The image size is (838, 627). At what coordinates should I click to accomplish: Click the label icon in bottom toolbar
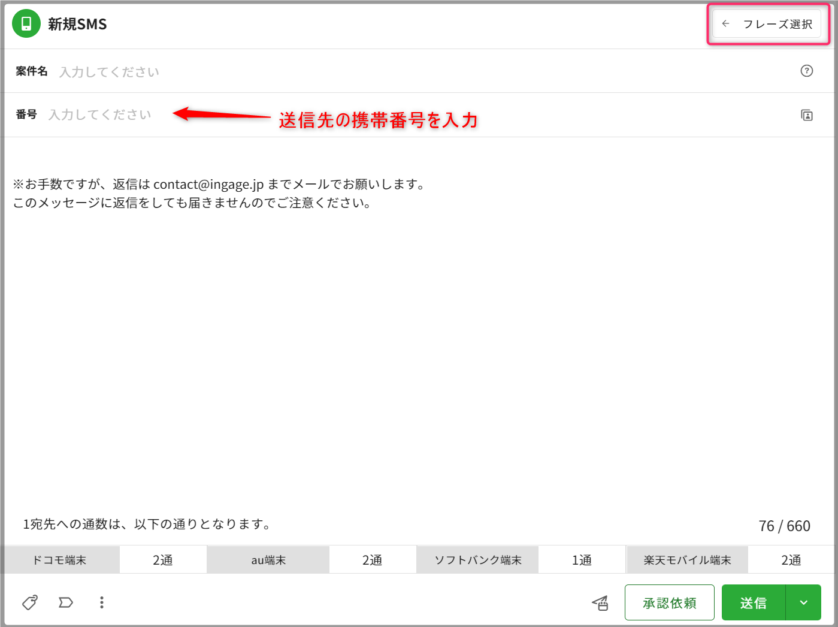click(66, 602)
